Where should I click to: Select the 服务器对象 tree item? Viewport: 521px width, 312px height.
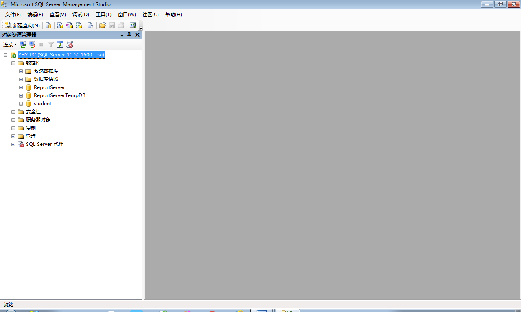pyautogui.click(x=38, y=120)
